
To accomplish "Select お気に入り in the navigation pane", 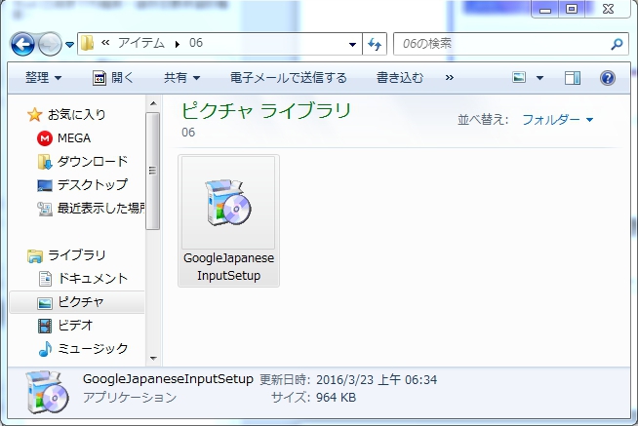I will [76, 115].
